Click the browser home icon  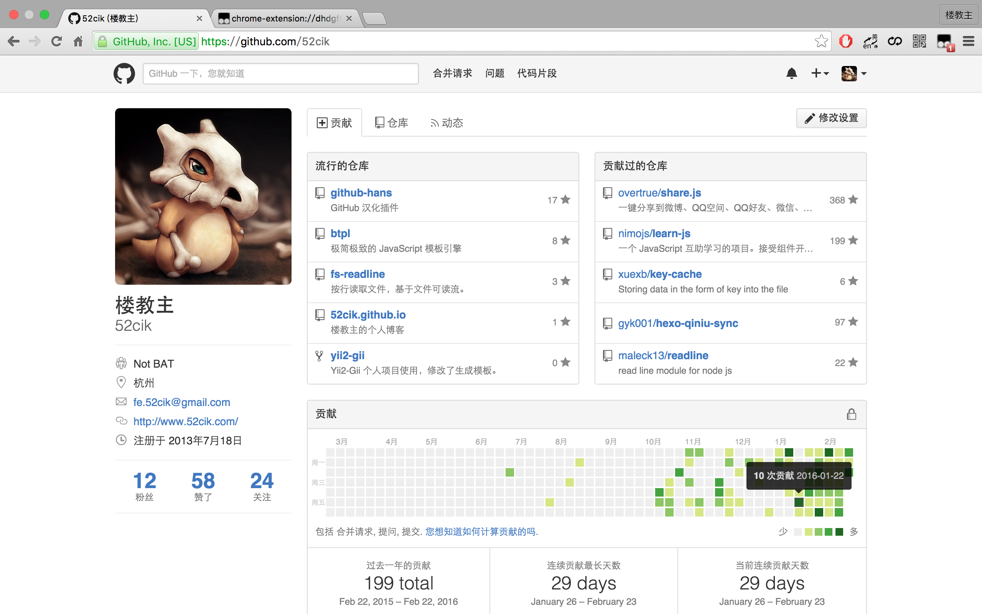pyautogui.click(x=78, y=41)
